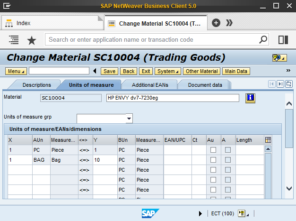Expand status bar with the right triangle
Viewport: 296px width, 221px height.
(x=200, y=213)
